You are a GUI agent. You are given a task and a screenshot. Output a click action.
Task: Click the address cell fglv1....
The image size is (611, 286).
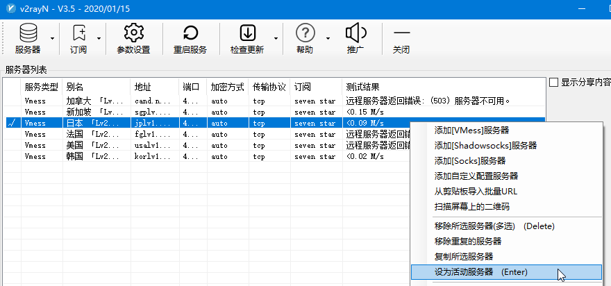tap(152, 135)
